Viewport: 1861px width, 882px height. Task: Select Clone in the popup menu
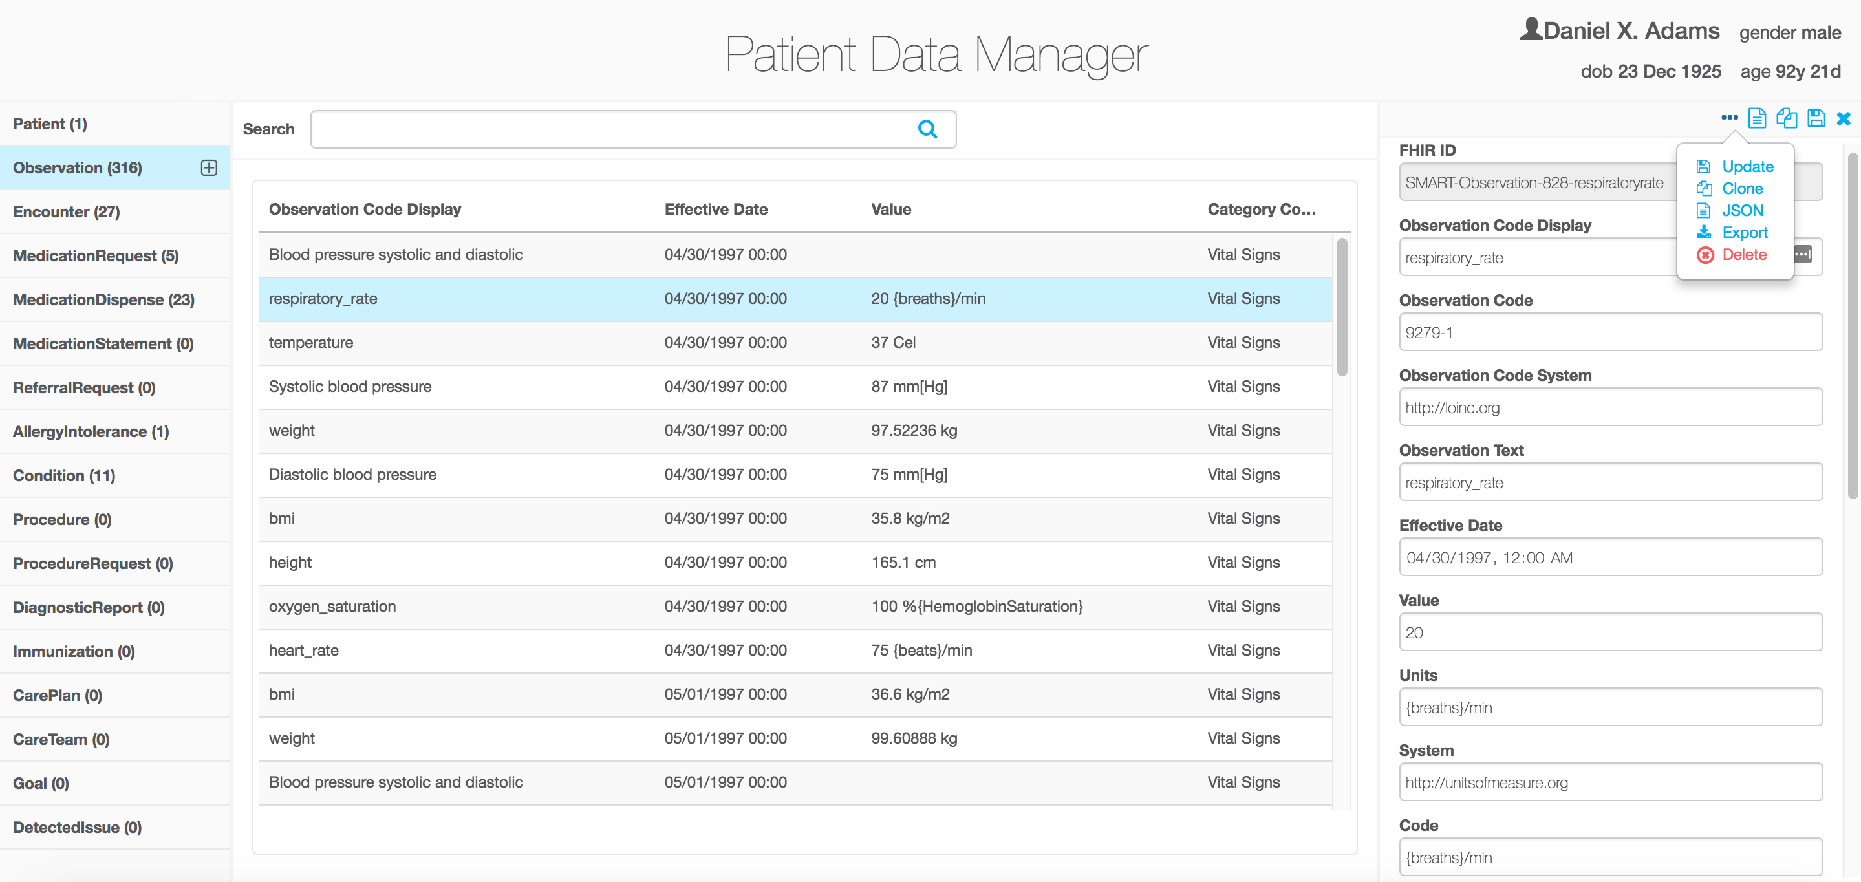(1742, 189)
